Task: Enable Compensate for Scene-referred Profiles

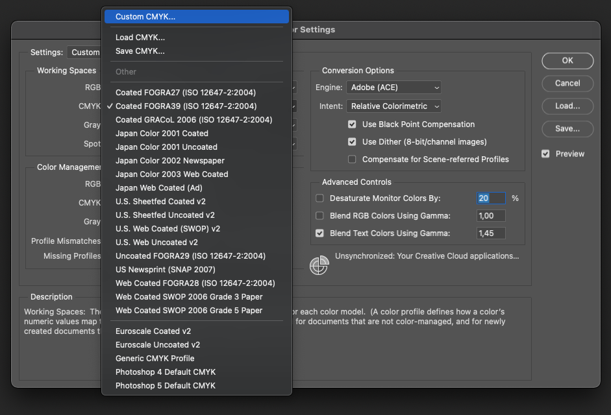Action: pyautogui.click(x=352, y=160)
